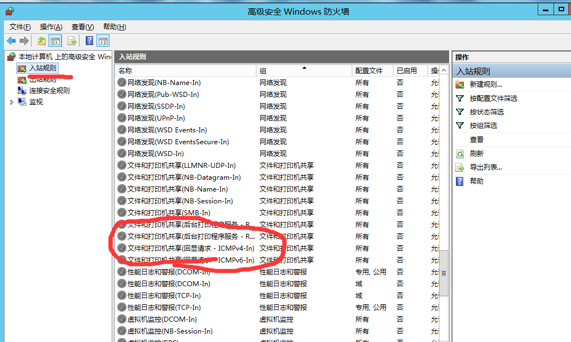Click the 新建规则 firewall icon in actions pane
Image resolution: width=571 pixels, height=342 pixels.
tap(460, 85)
